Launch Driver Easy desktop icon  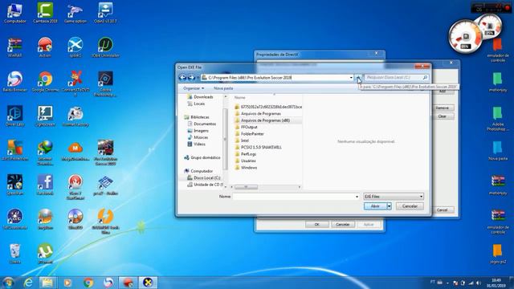[x=14, y=116]
